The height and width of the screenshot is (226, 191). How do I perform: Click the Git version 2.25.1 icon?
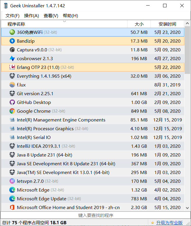click(x=12, y=93)
